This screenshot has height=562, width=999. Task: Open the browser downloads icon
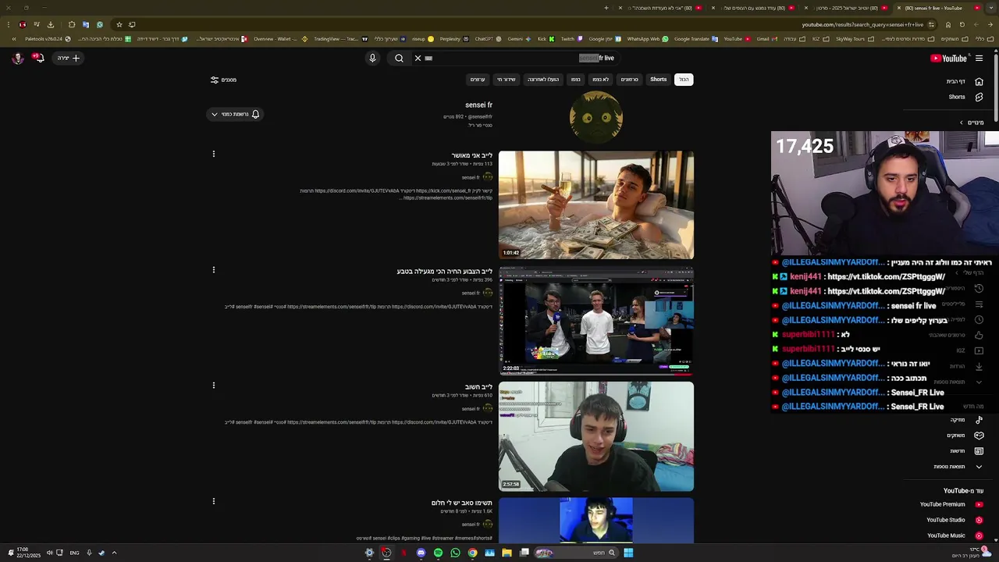pos(51,24)
